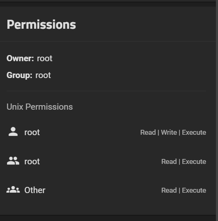The height and width of the screenshot is (221, 218).
Task: Select the root user name entry
Action: [x=32, y=132]
